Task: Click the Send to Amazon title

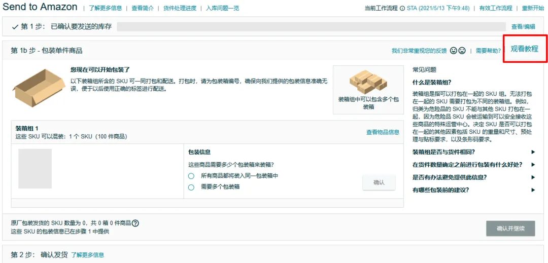Action: coord(40,7)
